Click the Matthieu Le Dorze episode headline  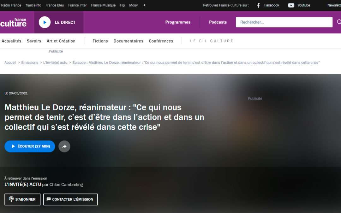(x=104, y=117)
